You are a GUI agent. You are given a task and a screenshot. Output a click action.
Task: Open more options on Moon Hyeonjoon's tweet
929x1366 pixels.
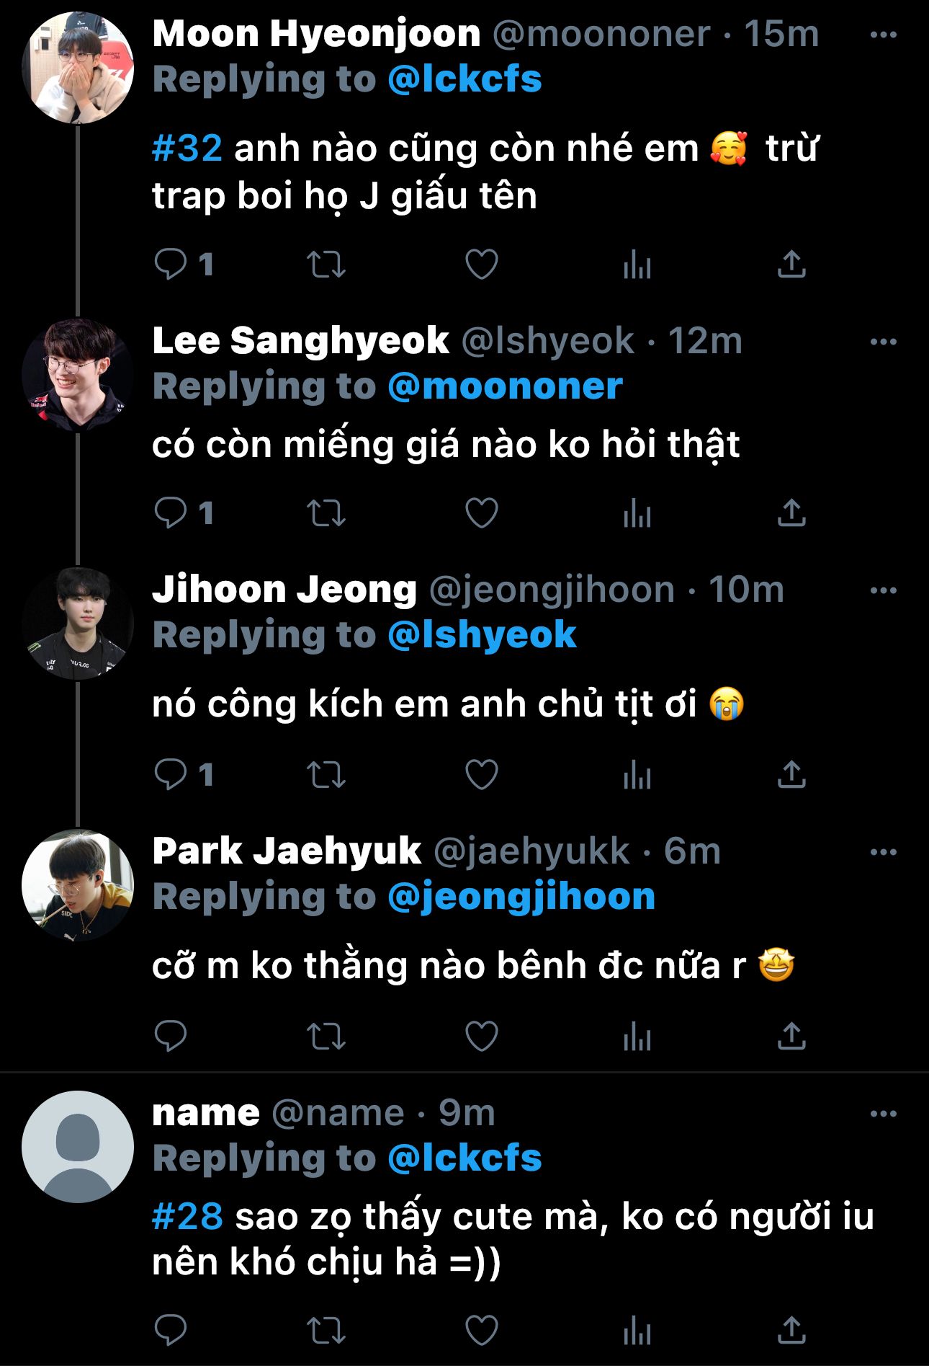pyautogui.click(x=883, y=35)
